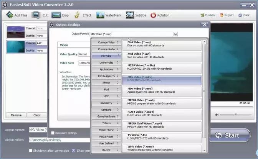Adjust the volume slider
This screenshot has width=258, height=159.
click(x=236, y=115)
